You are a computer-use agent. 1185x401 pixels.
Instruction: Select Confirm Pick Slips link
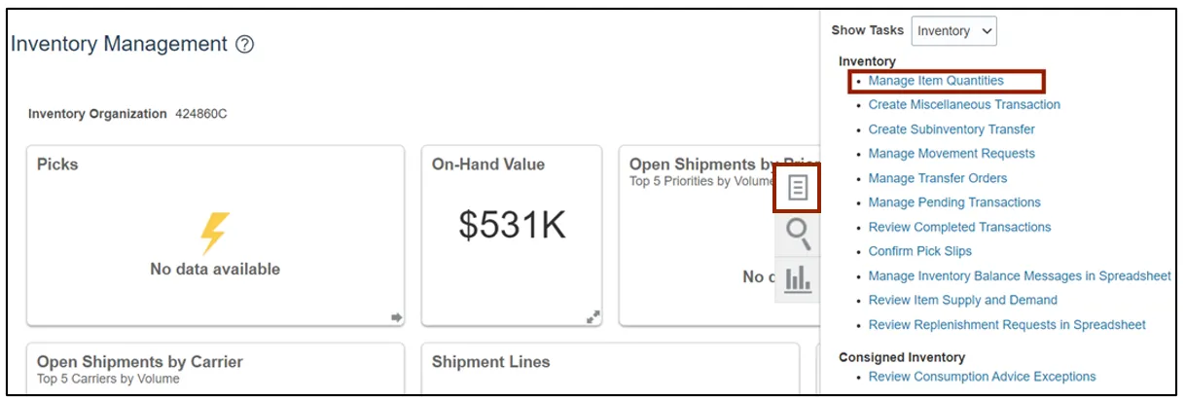tap(919, 251)
